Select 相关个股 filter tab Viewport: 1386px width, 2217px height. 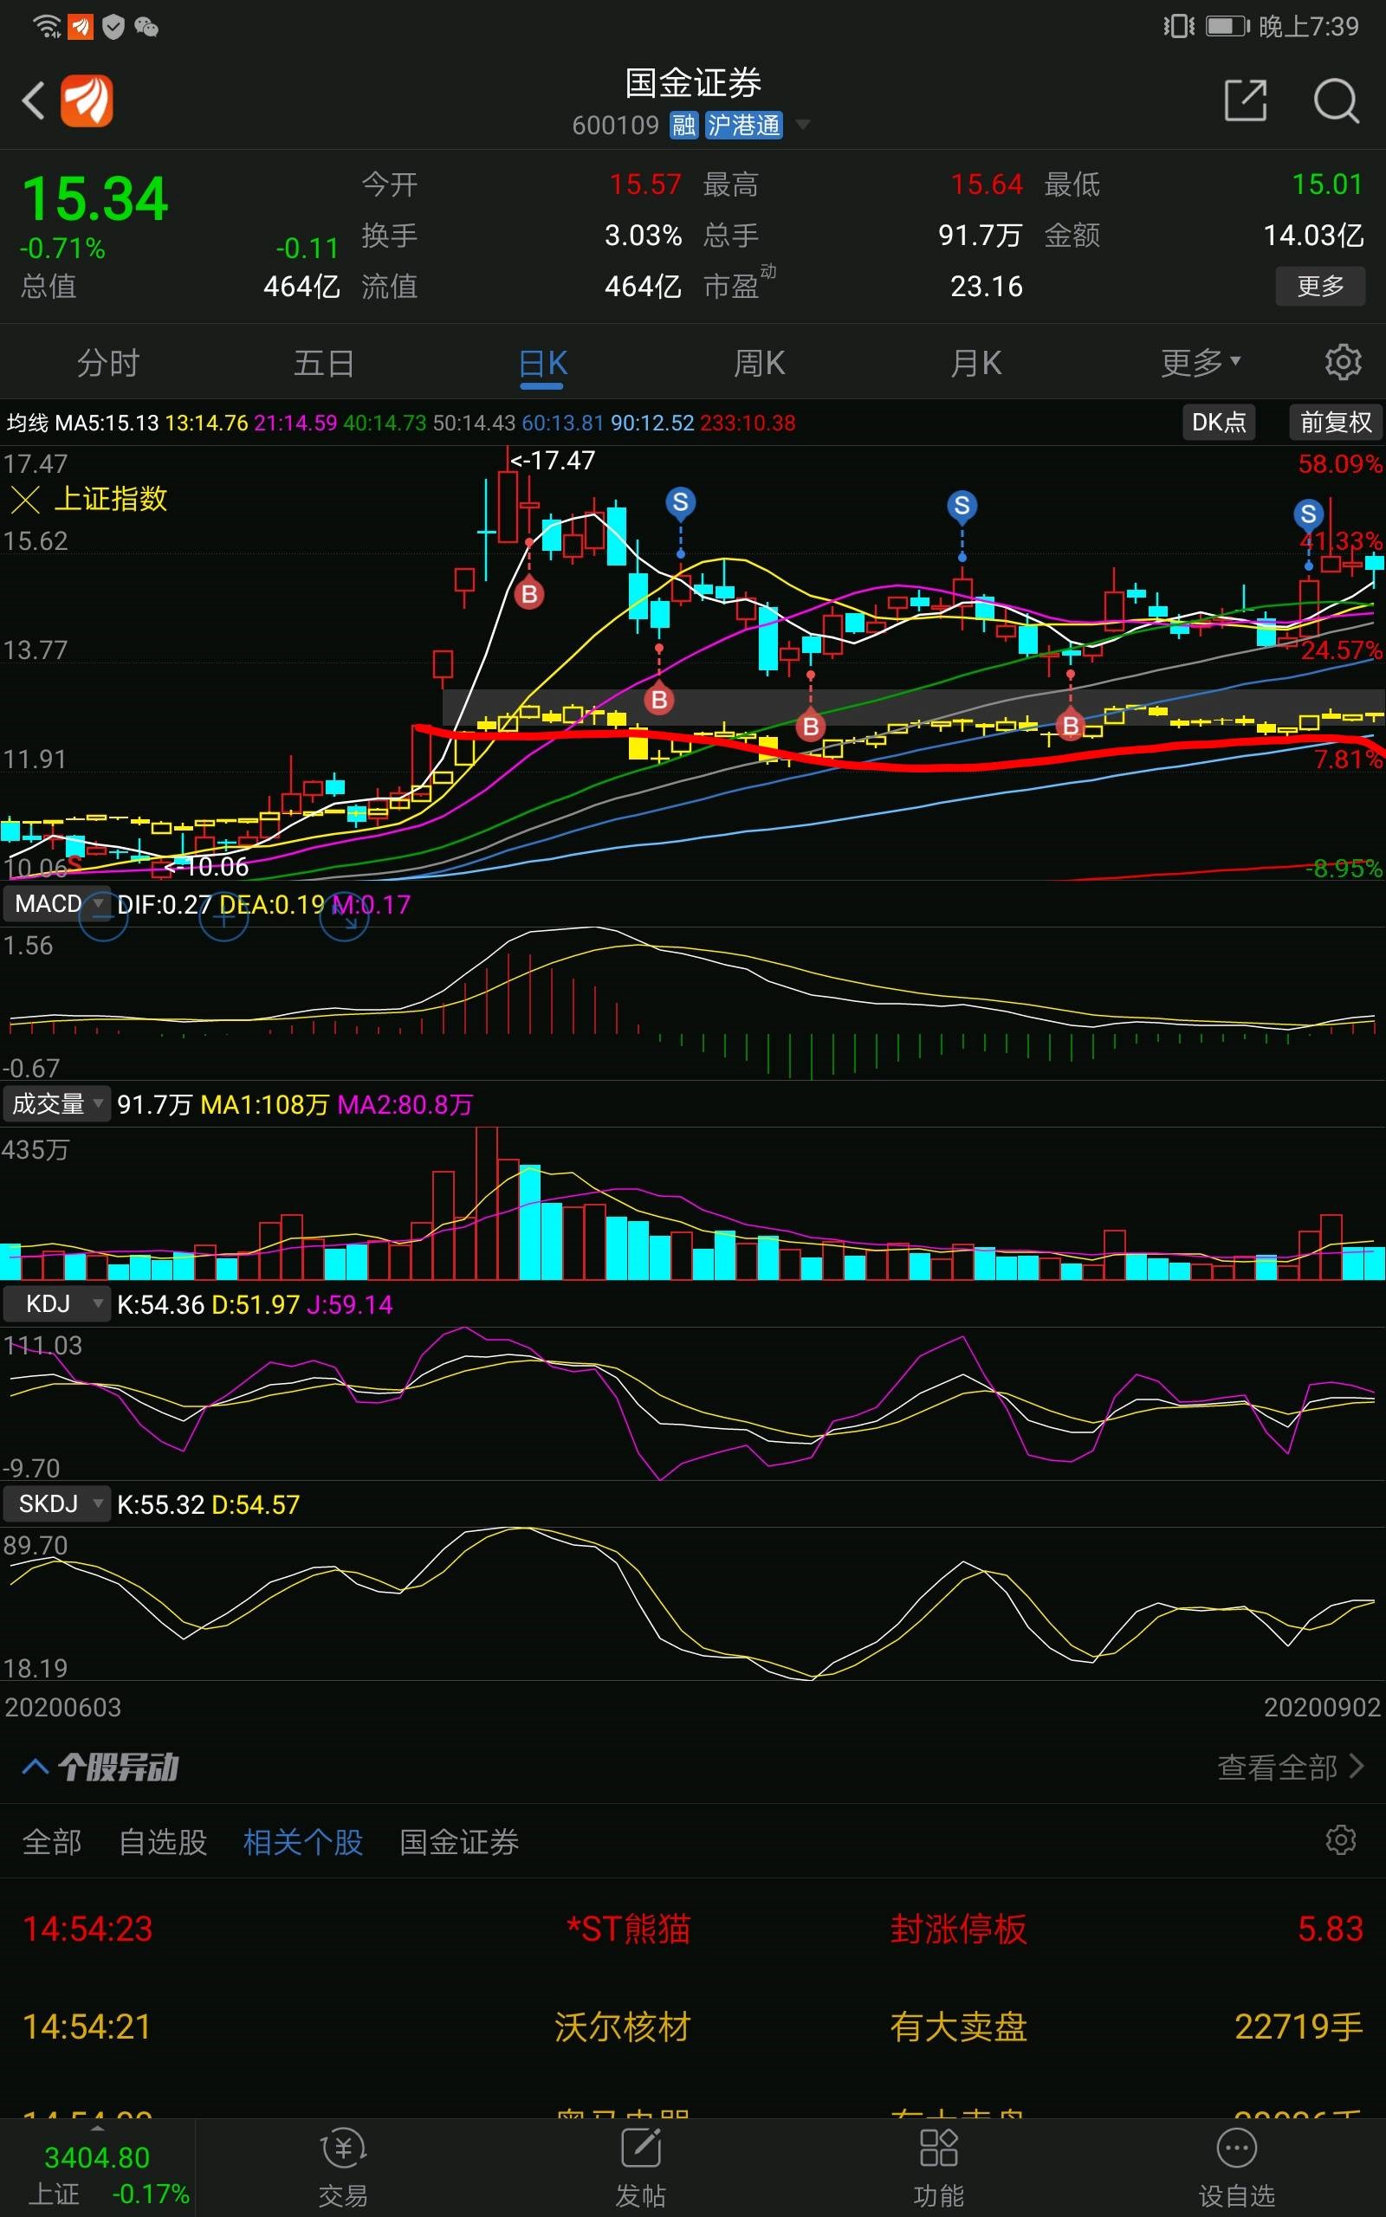(x=303, y=1841)
